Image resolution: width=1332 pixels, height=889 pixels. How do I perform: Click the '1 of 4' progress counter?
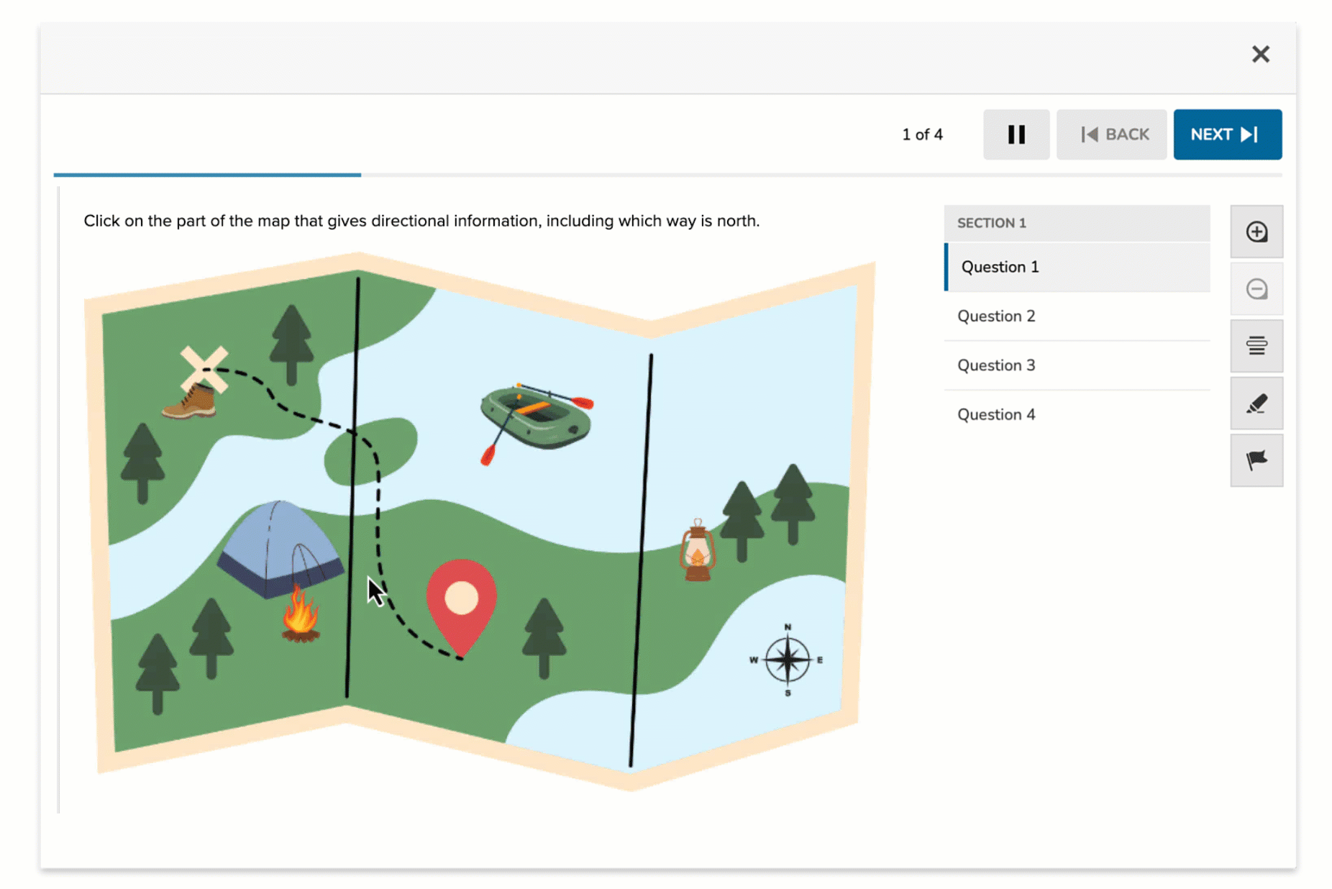coord(922,135)
